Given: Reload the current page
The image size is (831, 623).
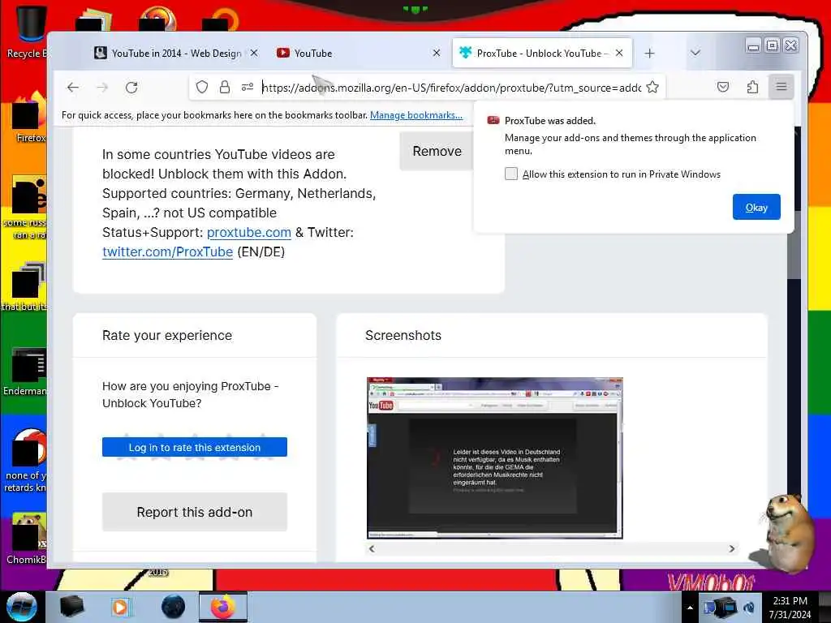Looking at the screenshot, I should click(131, 88).
